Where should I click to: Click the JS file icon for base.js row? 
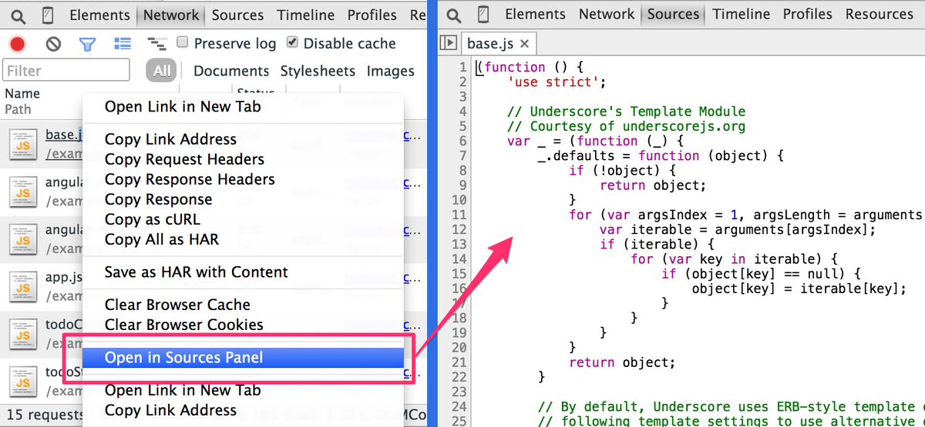tap(23, 144)
